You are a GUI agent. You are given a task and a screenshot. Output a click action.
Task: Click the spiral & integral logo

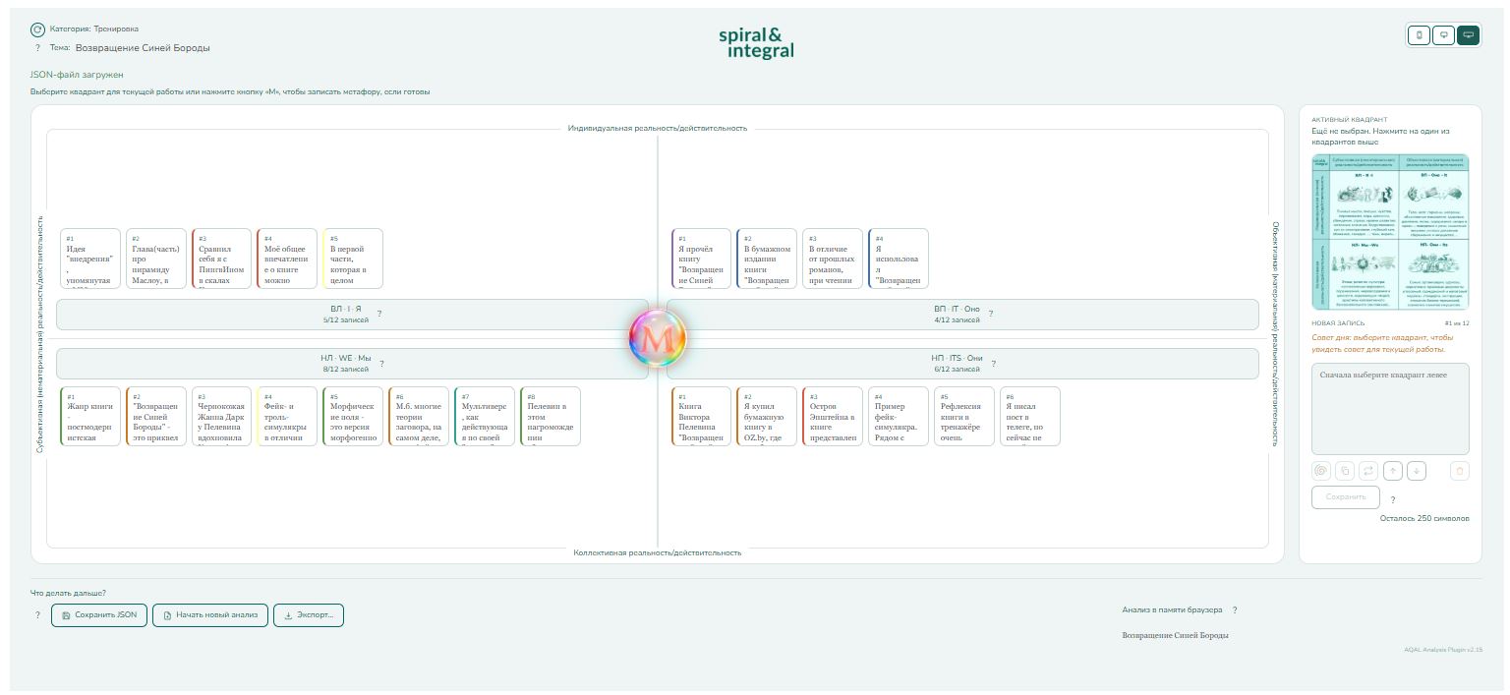(x=756, y=42)
